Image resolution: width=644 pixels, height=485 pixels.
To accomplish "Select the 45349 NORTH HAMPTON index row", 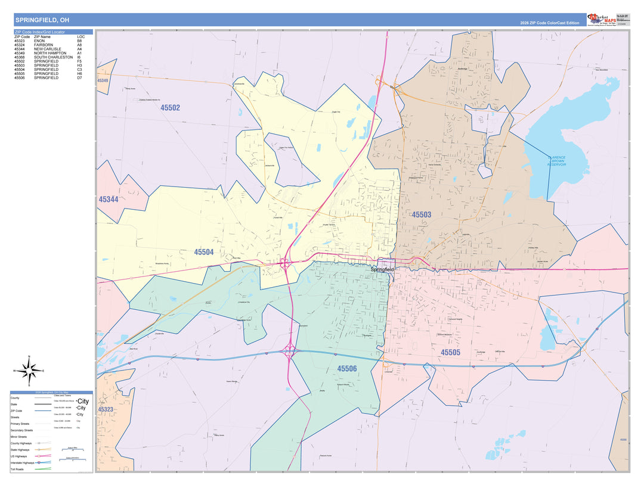I will (x=49, y=54).
